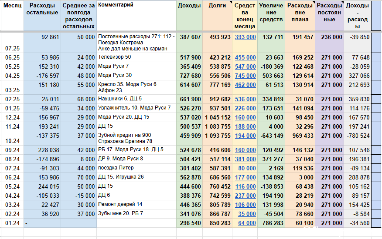Open the 64 000 link in row 01.24
Viewport: 382px width, 239px height.
pyautogui.click(x=247, y=223)
